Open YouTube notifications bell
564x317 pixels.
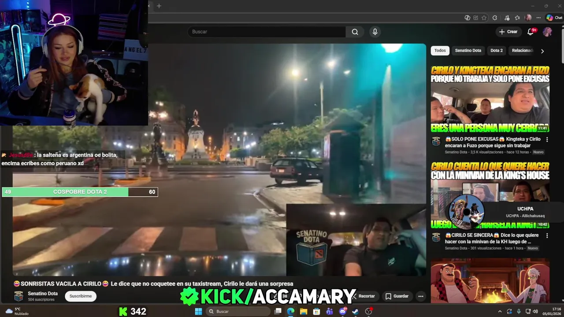point(531,32)
